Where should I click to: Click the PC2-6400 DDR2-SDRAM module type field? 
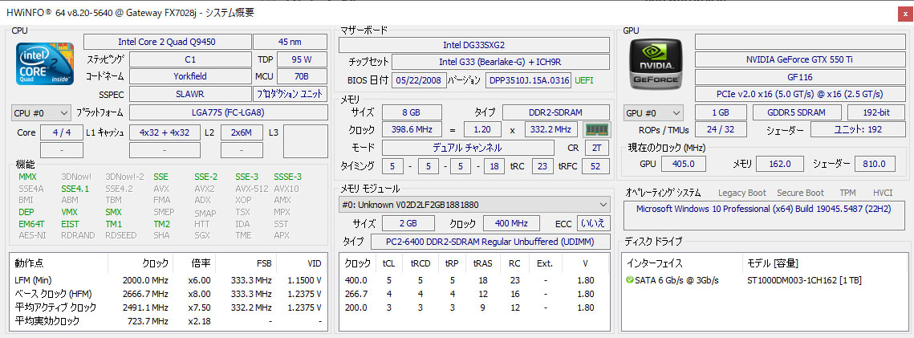[x=490, y=242]
